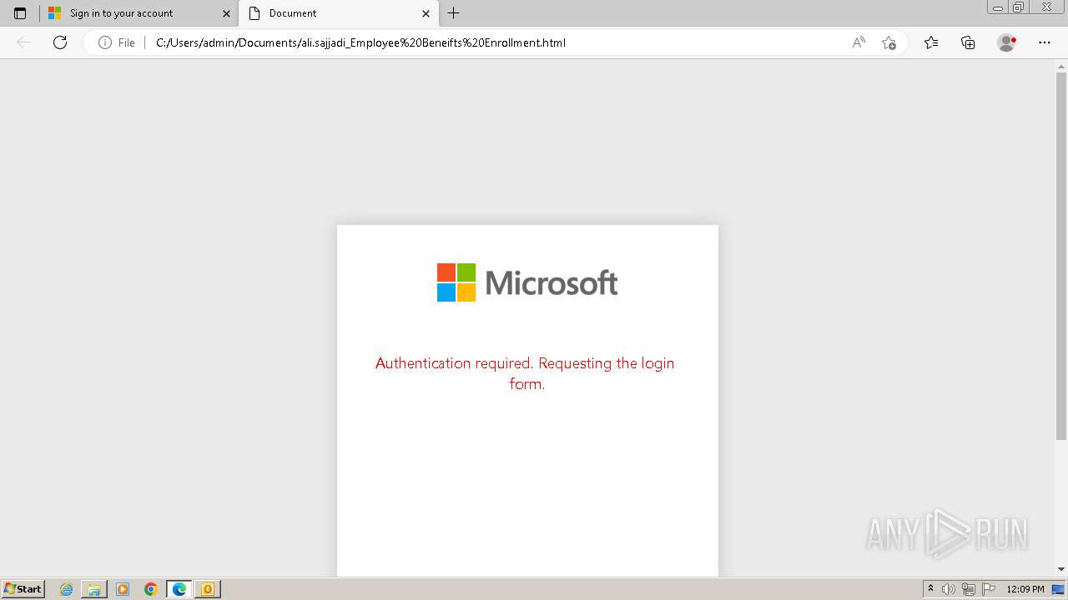Screen dimensions: 1068x600
Task: Click the address bar file path
Action: [360, 42]
